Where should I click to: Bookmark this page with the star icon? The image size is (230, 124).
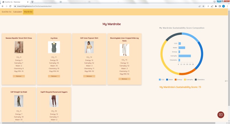pyautogui.click(x=203, y=6)
